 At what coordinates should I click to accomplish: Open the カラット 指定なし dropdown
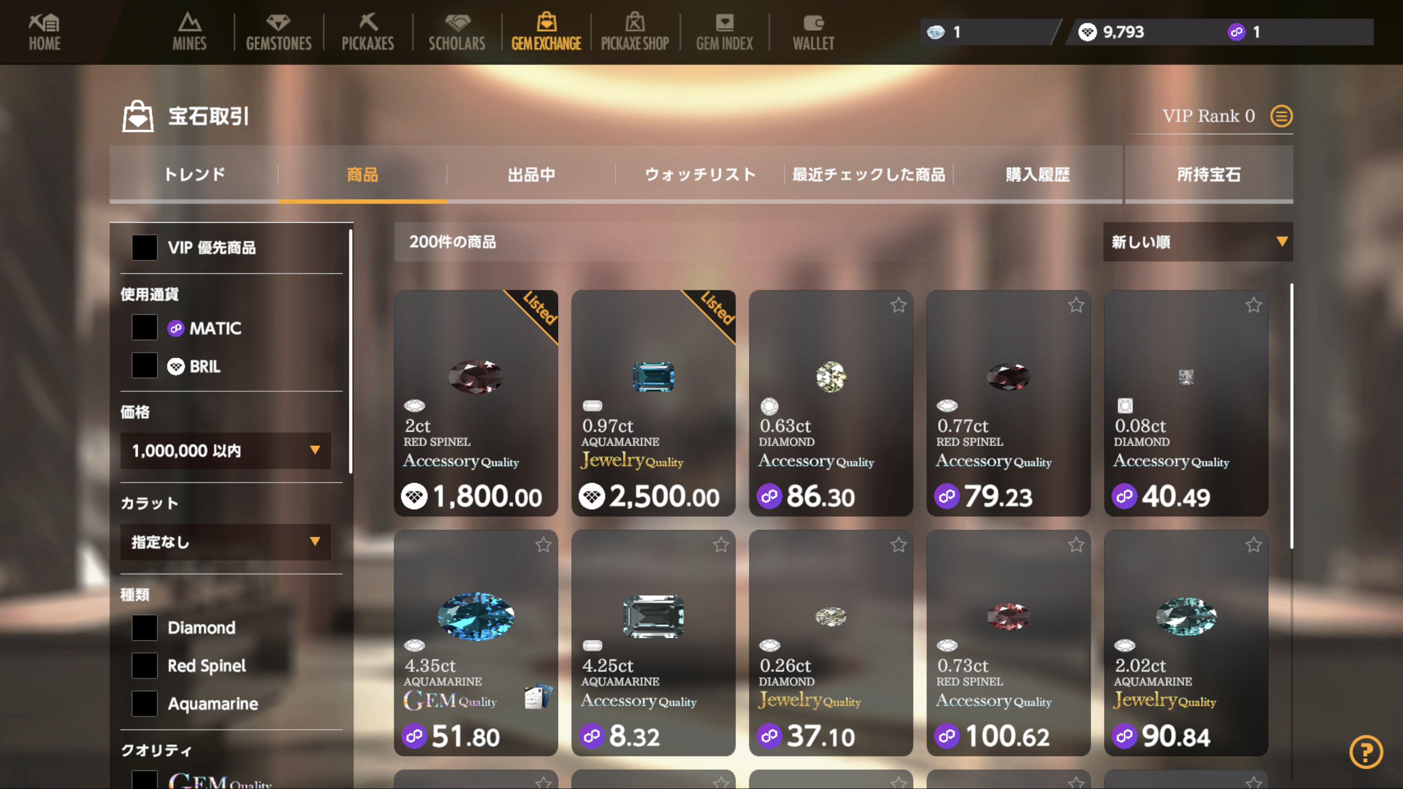(x=225, y=542)
